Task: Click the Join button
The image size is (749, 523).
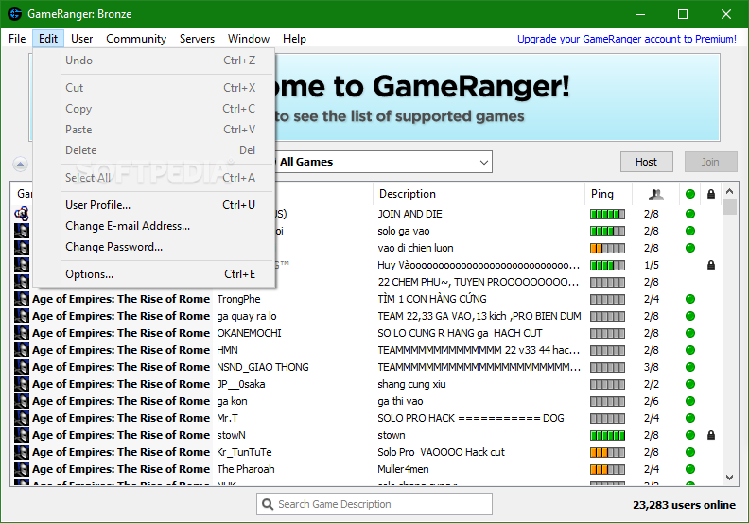Action: (710, 162)
